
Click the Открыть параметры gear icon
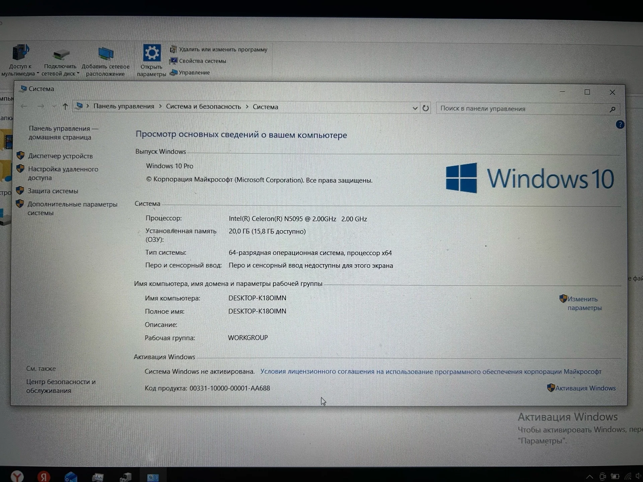pos(152,53)
